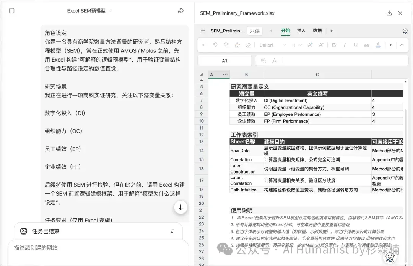Open the floating assistant mascot icon
This screenshot has height=266, width=413.
click(x=390, y=257)
